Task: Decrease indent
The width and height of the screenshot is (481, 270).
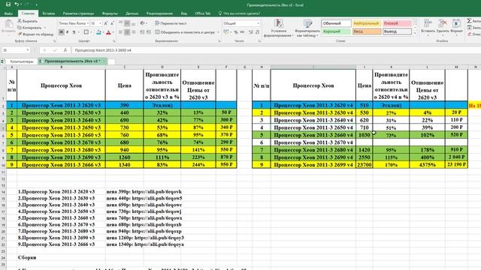Action: click(142, 32)
